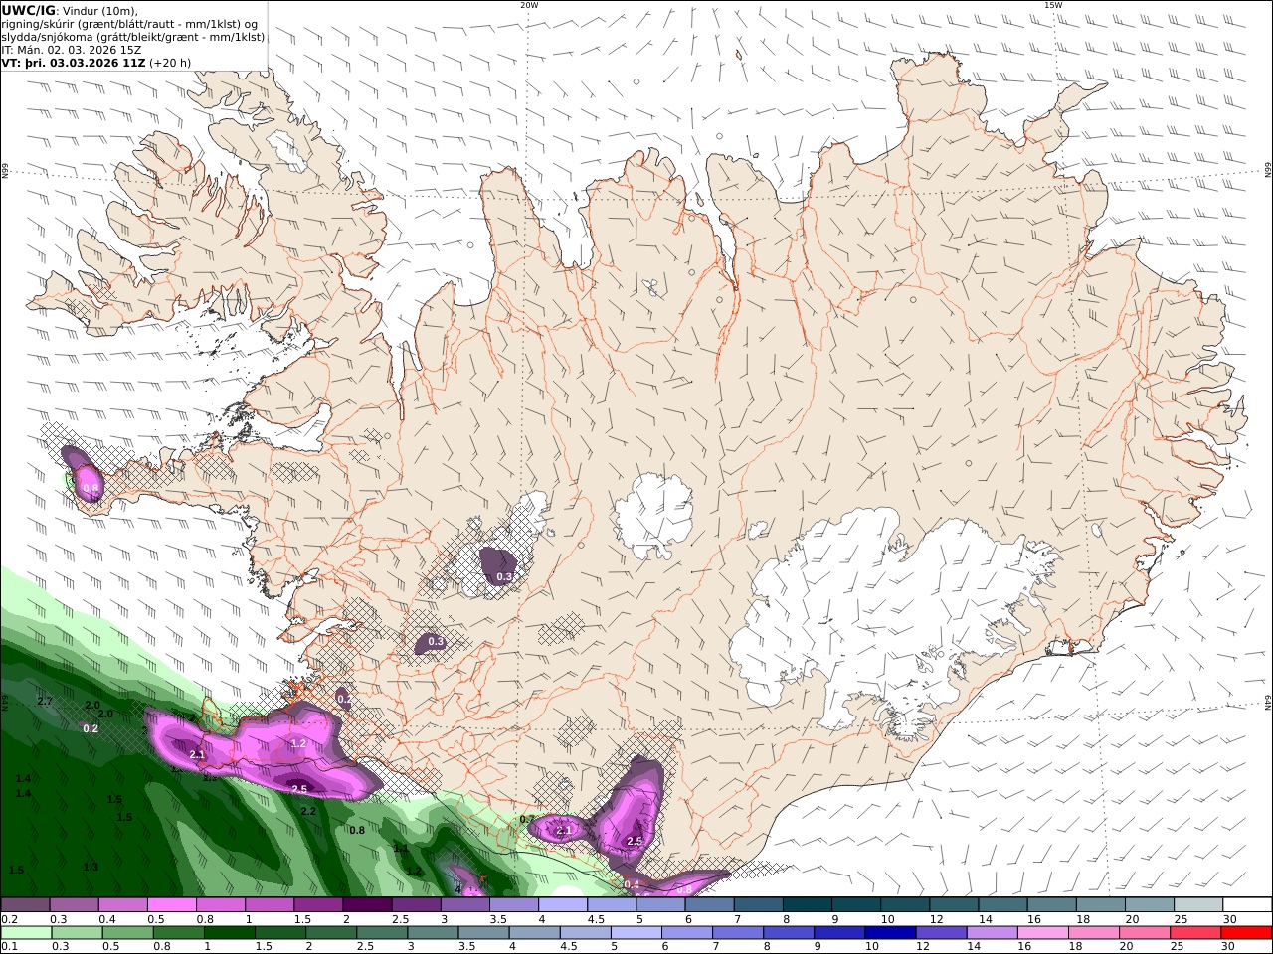Click the bright pink snow swatch between 0.5 and 0.8

[x=171, y=905]
